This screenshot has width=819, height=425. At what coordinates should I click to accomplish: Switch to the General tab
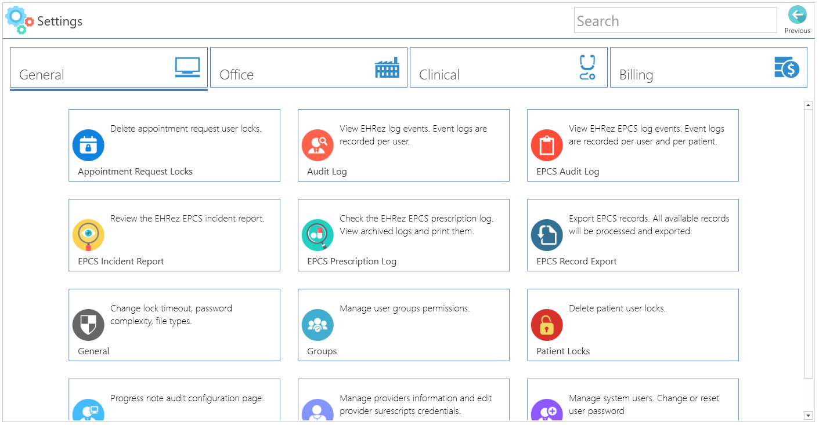[109, 68]
